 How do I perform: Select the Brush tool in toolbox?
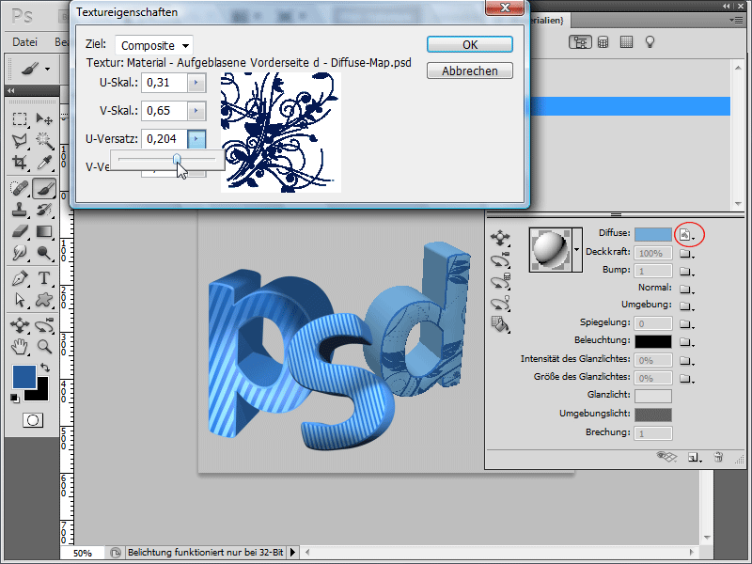tap(44, 188)
